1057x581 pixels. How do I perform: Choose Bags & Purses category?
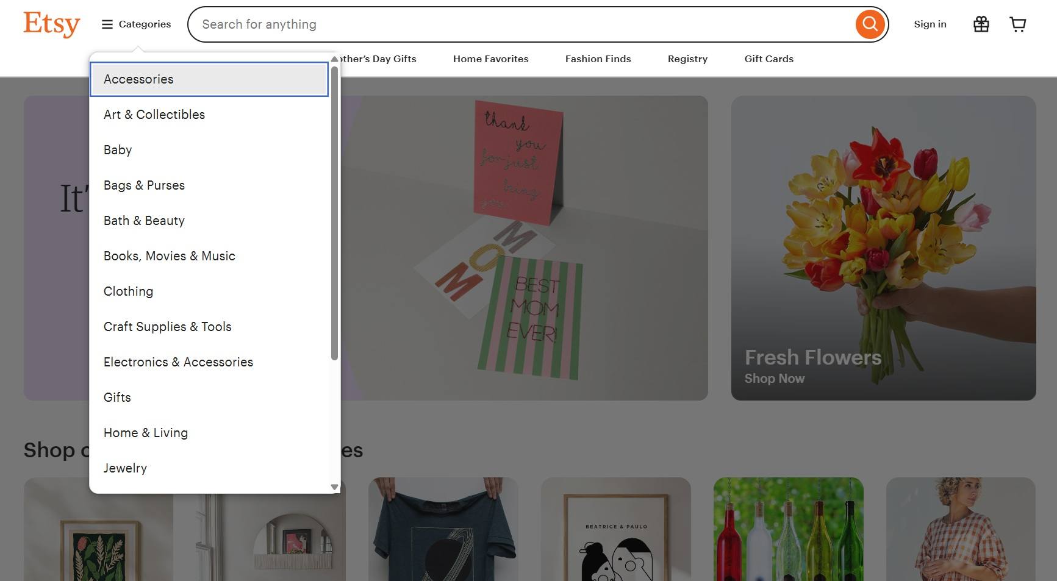tap(209, 185)
